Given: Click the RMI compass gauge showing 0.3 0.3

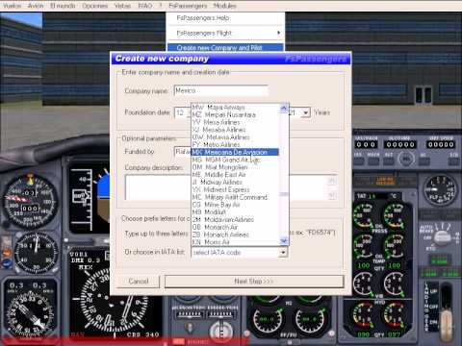Looking at the screenshot, I should pos(30,309).
